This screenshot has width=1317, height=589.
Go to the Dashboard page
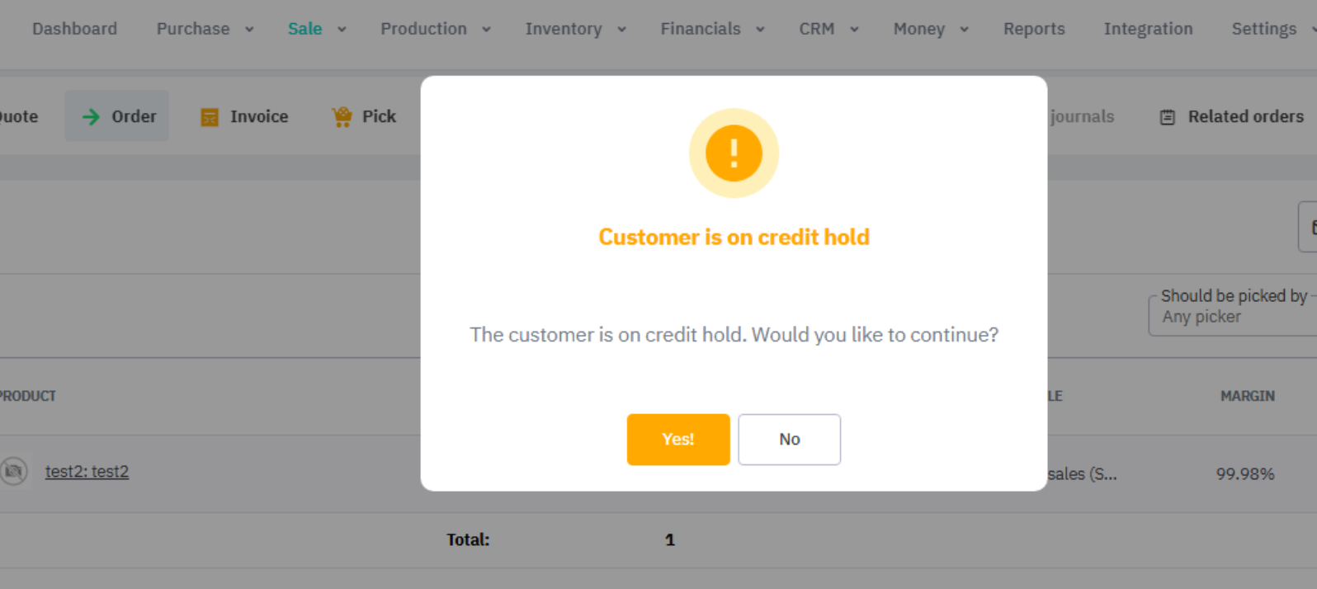[x=74, y=29]
